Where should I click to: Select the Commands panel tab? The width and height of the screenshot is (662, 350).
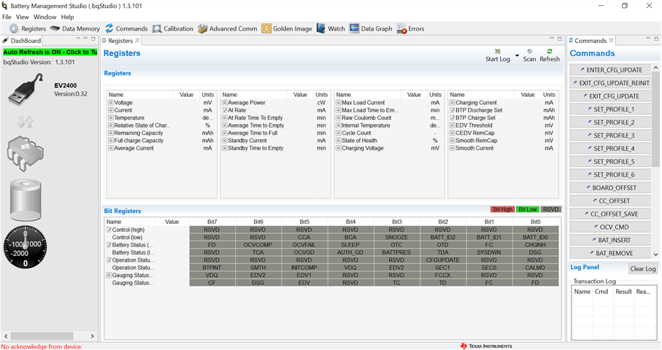click(591, 41)
